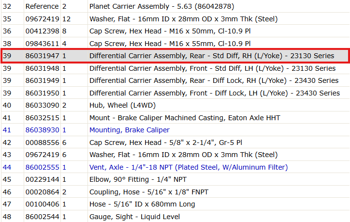Click part number link 86002555
The image size is (350, 222).
tap(42, 167)
